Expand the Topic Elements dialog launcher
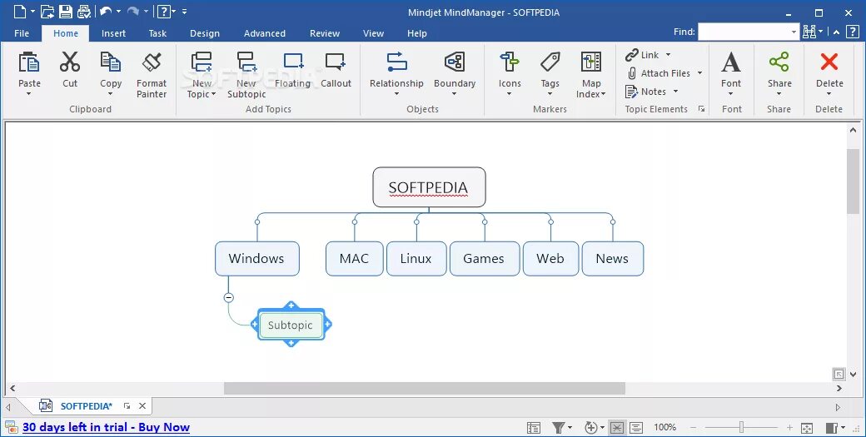 tap(701, 109)
